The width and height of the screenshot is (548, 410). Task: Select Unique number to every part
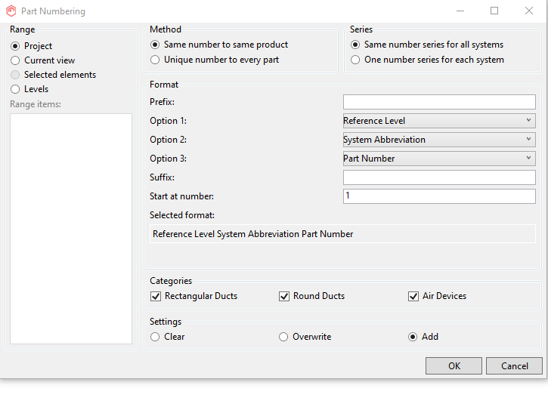(156, 60)
